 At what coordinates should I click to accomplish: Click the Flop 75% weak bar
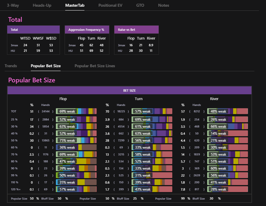pyautogui.click(x=76, y=140)
